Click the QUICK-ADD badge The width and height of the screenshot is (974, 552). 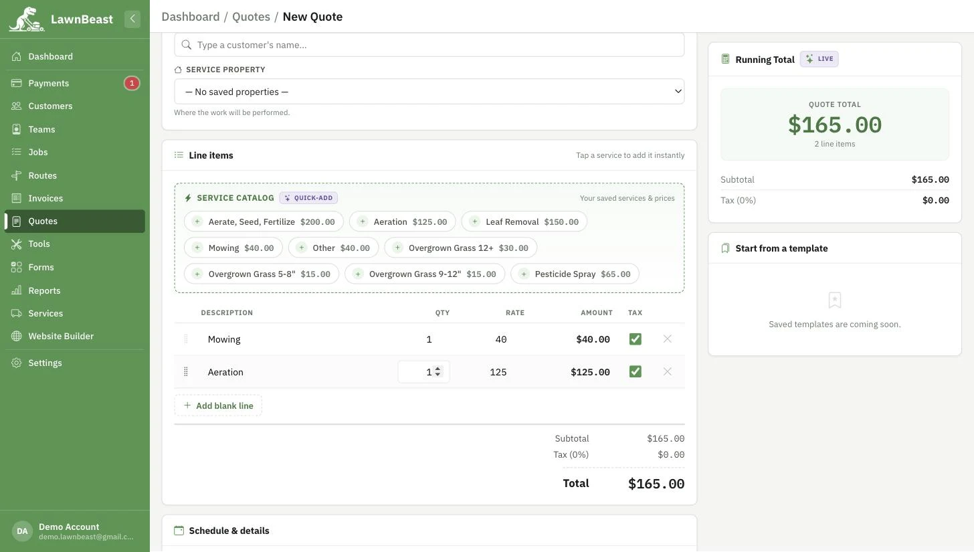tap(308, 198)
